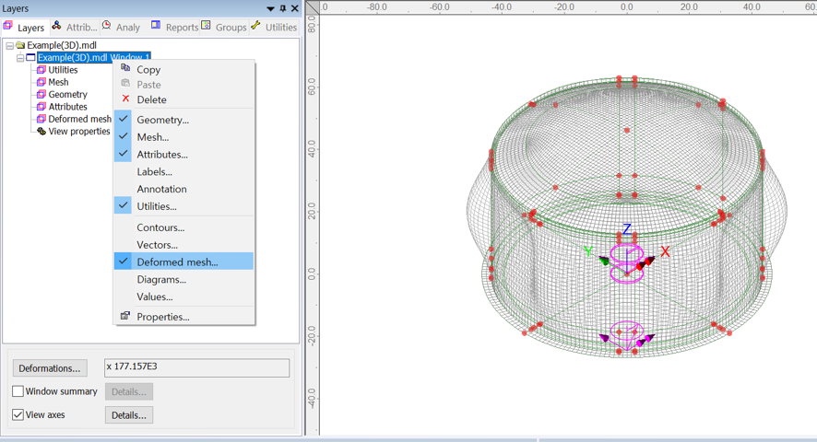Click the Analyses tab icon
Viewport: 817px width, 442px height.
[106, 26]
